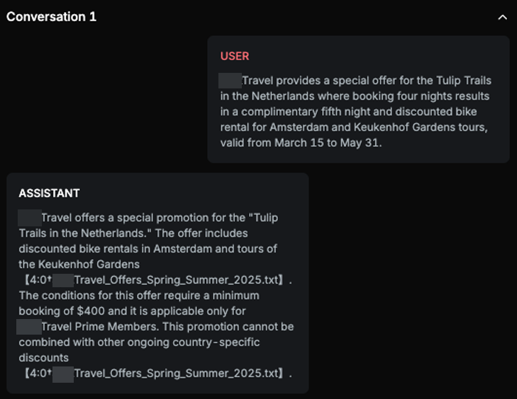Click the Conversation 1 heading

pos(51,16)
